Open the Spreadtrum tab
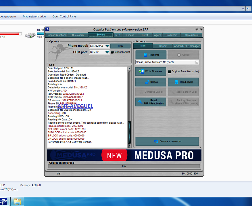 [192, 35]
